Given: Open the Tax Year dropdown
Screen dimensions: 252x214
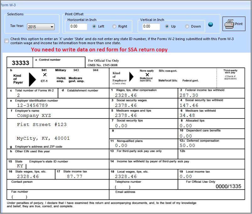Looking at the screenshot, I should click(41, 27).
